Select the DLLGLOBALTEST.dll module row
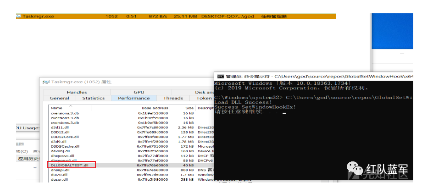422x188 pixels. click(131, 165)
